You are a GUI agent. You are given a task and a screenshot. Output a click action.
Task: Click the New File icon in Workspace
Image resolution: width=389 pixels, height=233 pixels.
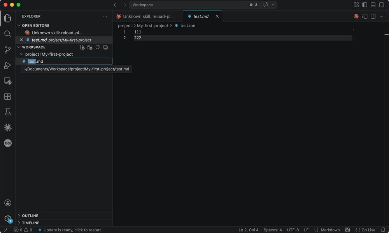point(82,47)
